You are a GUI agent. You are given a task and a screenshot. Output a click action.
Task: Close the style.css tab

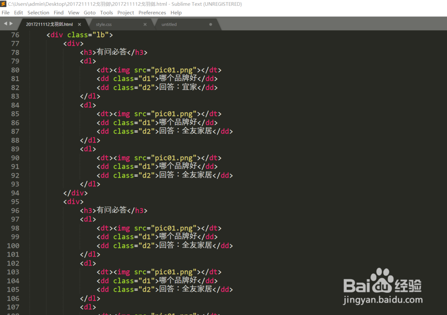[145, 25]
